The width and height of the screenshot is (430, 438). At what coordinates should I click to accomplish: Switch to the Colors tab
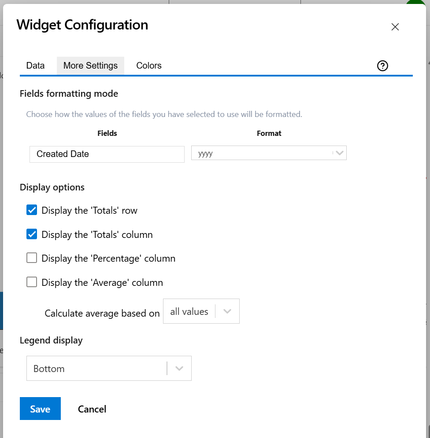tap(148, 65)
